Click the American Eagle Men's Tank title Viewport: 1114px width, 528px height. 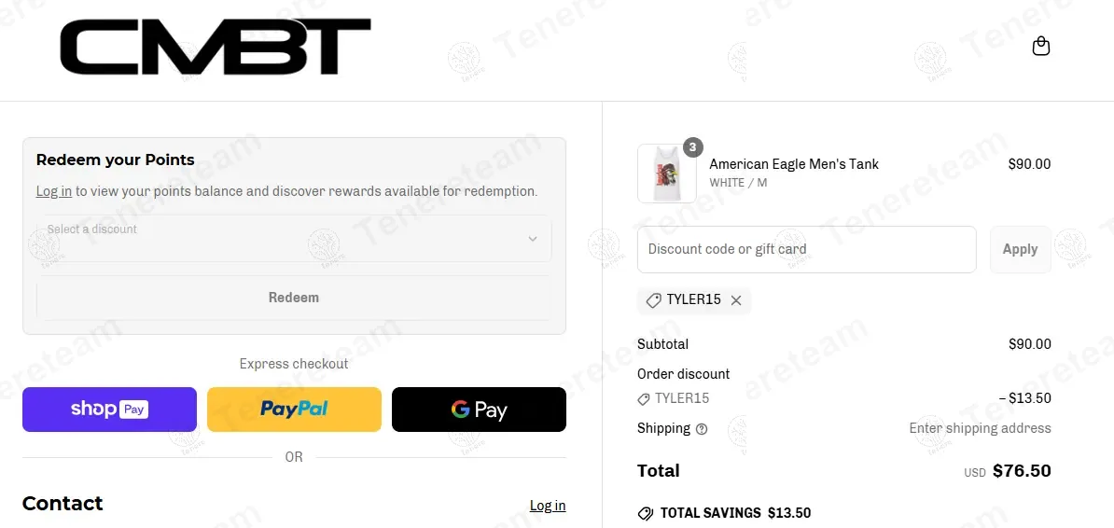(x=794, y=164)
